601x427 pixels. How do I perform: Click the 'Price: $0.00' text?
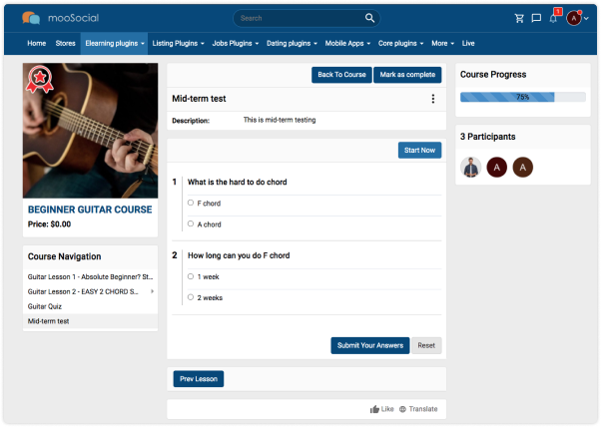49,224
